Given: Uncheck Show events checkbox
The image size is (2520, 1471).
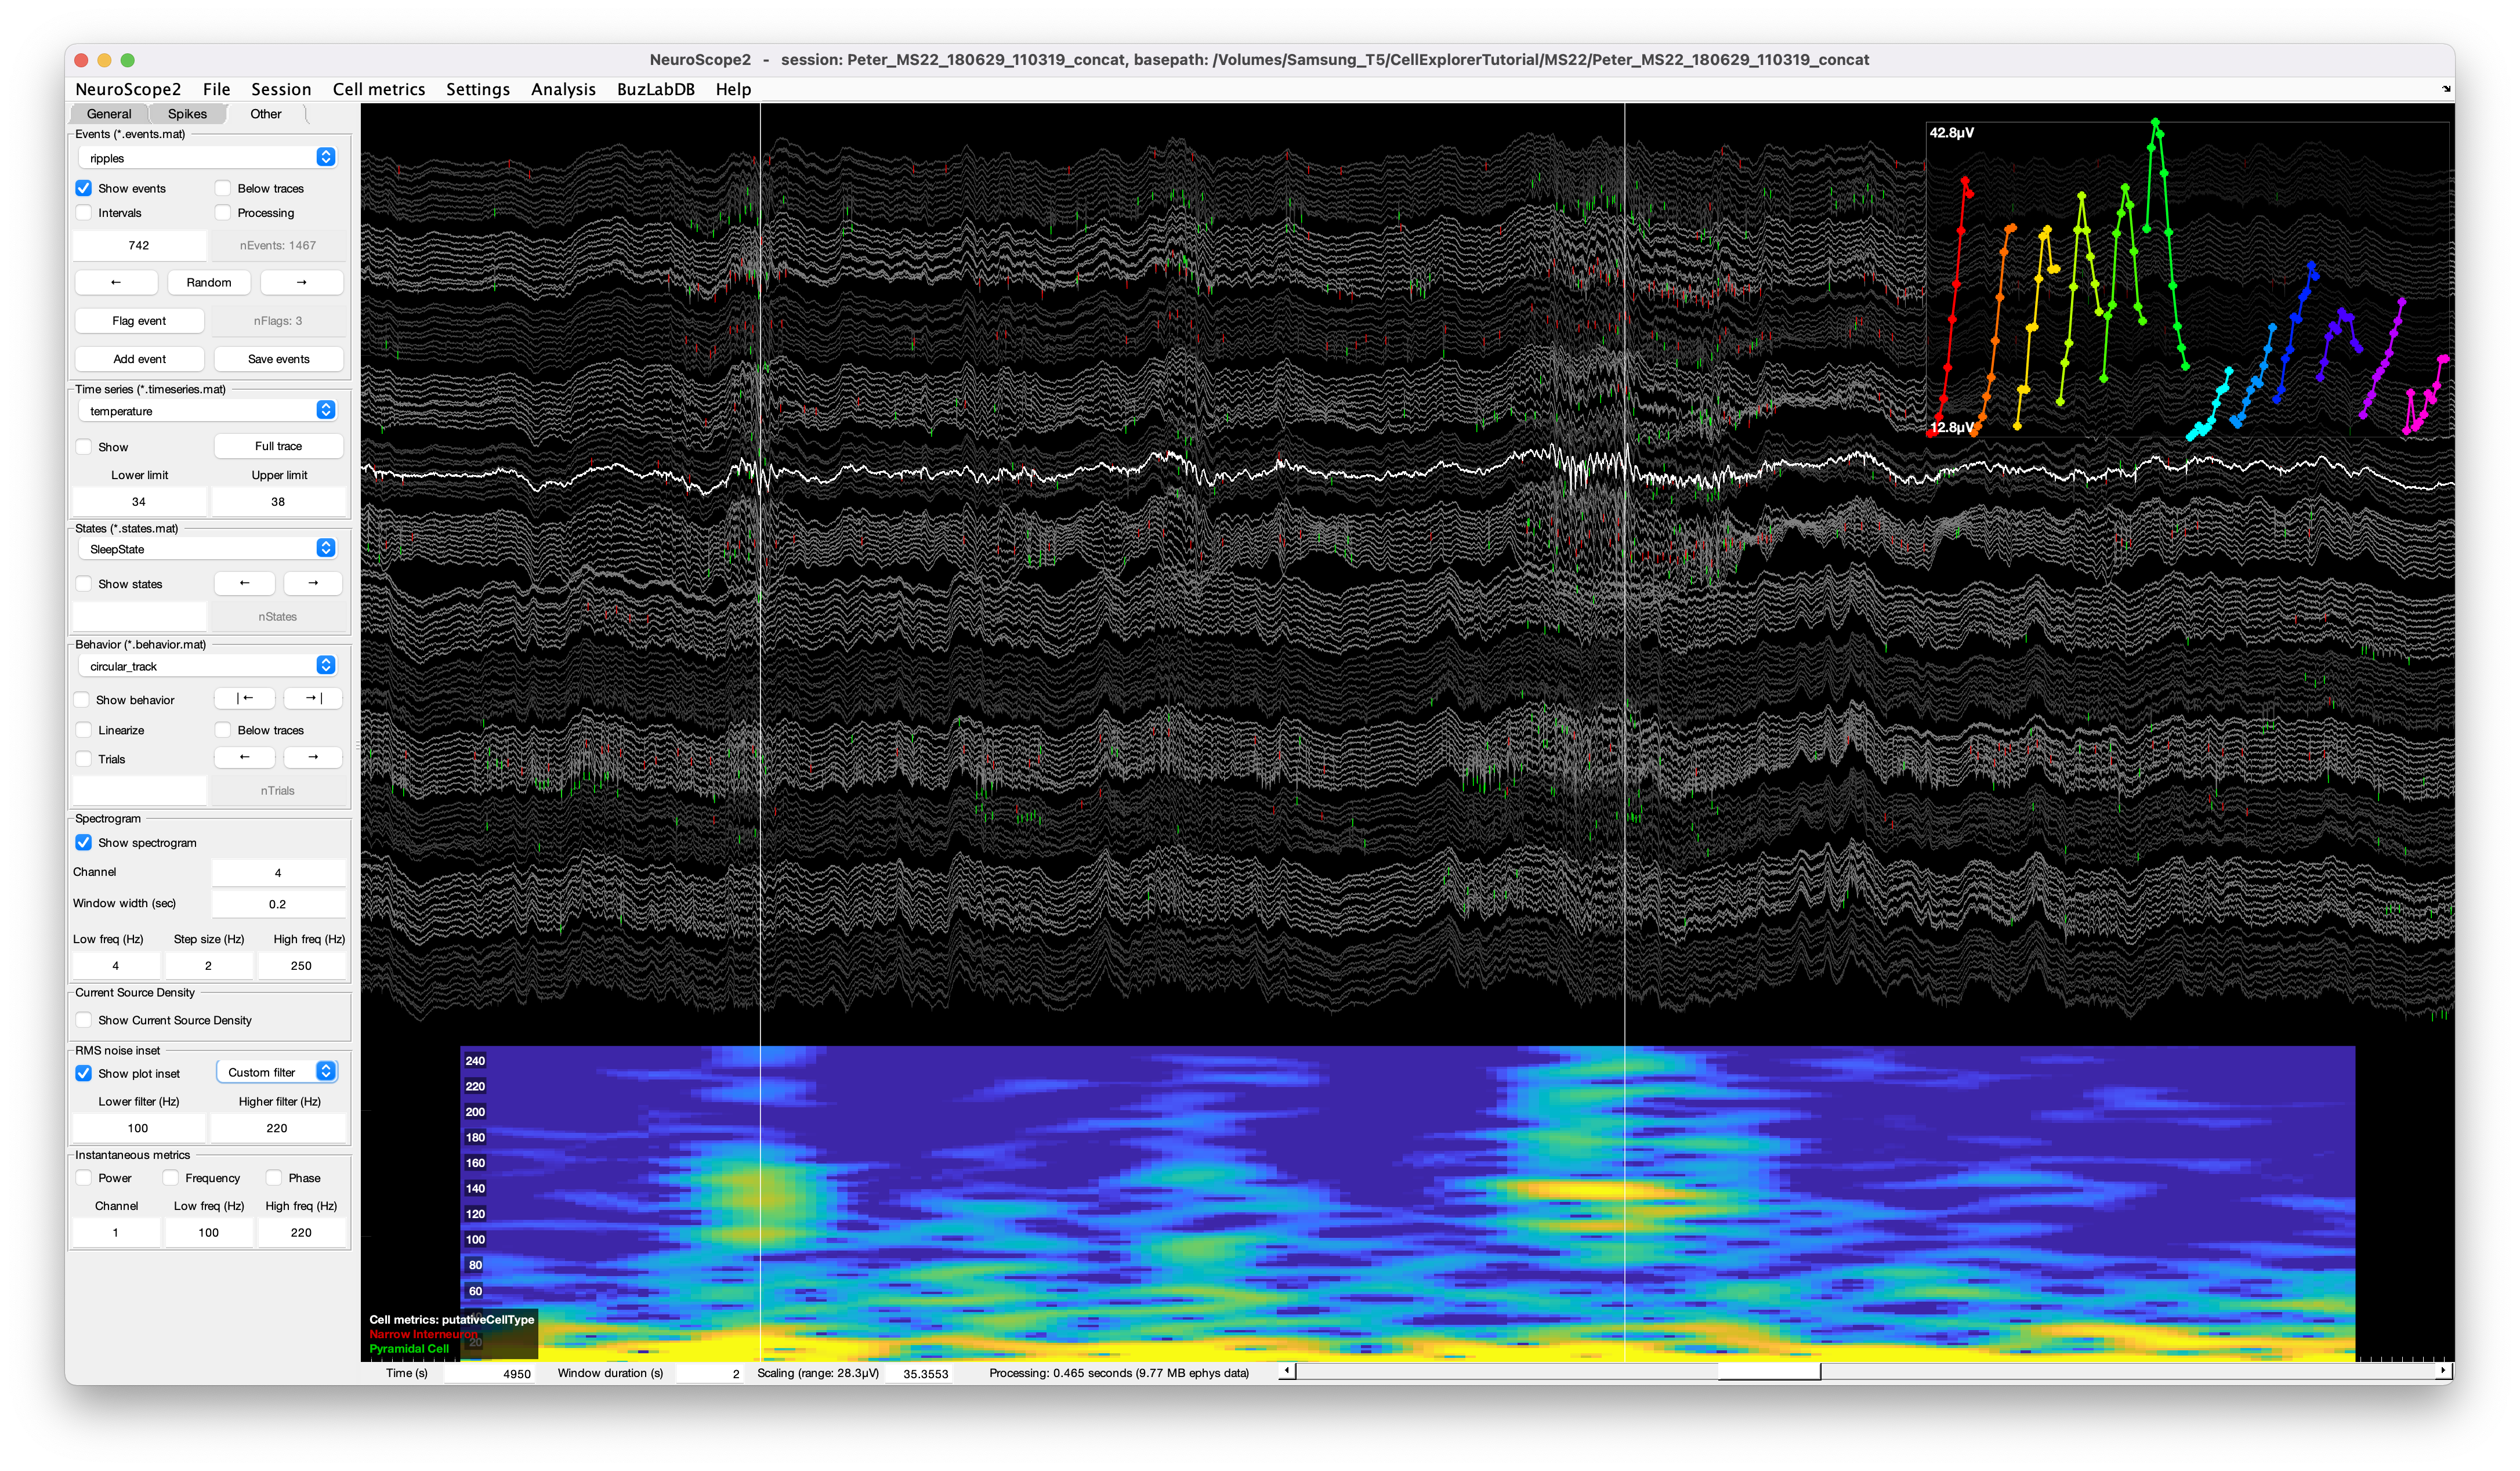Looking at the screenshot, I should click(84, 188).
